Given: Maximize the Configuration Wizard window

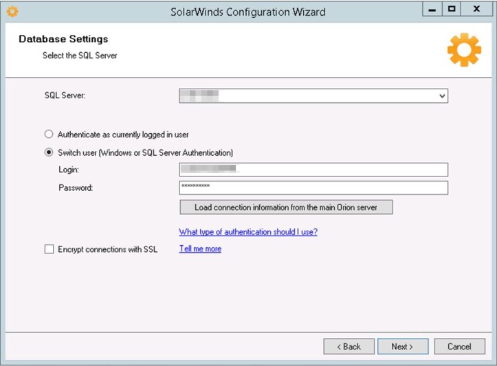Looking at the screenshot, I should [452, 10].
